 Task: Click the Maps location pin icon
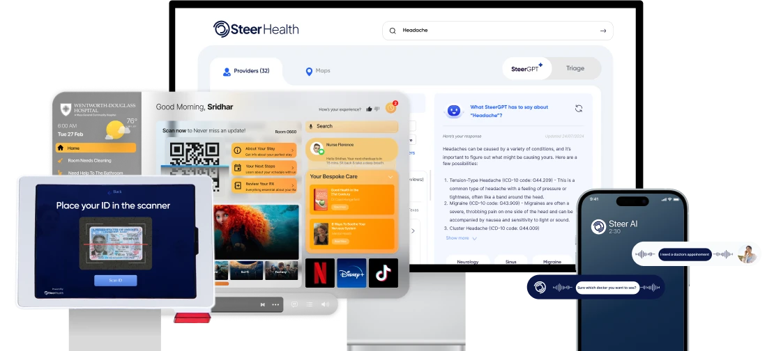[x=309, y=72]
